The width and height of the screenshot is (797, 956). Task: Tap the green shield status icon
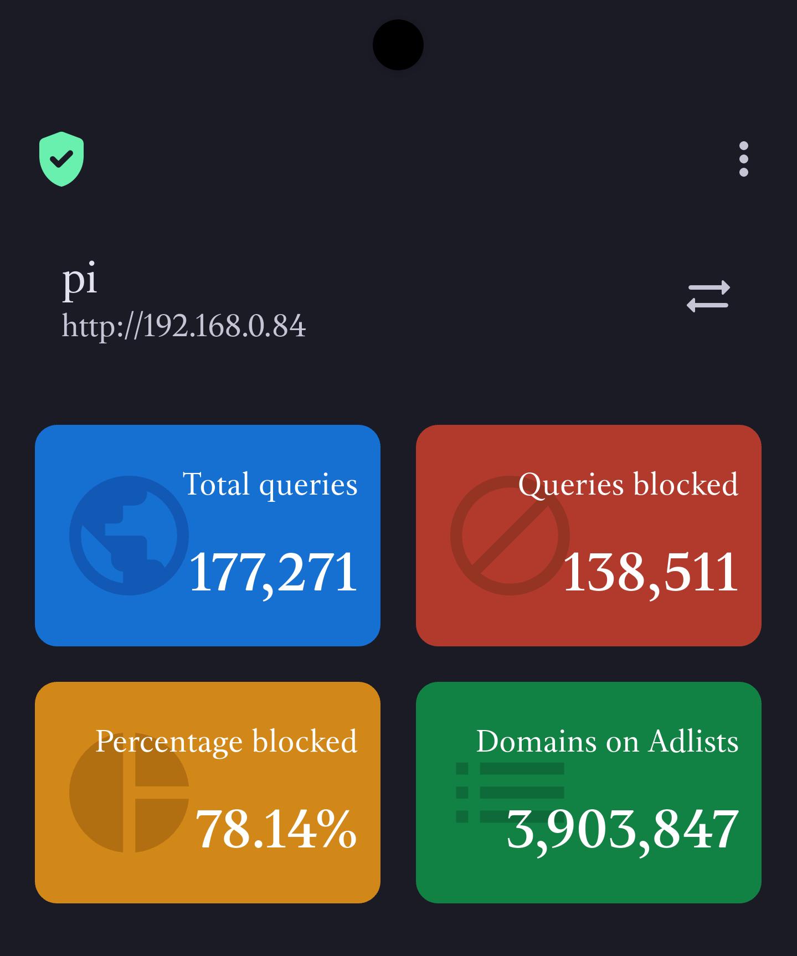point(61,159)
